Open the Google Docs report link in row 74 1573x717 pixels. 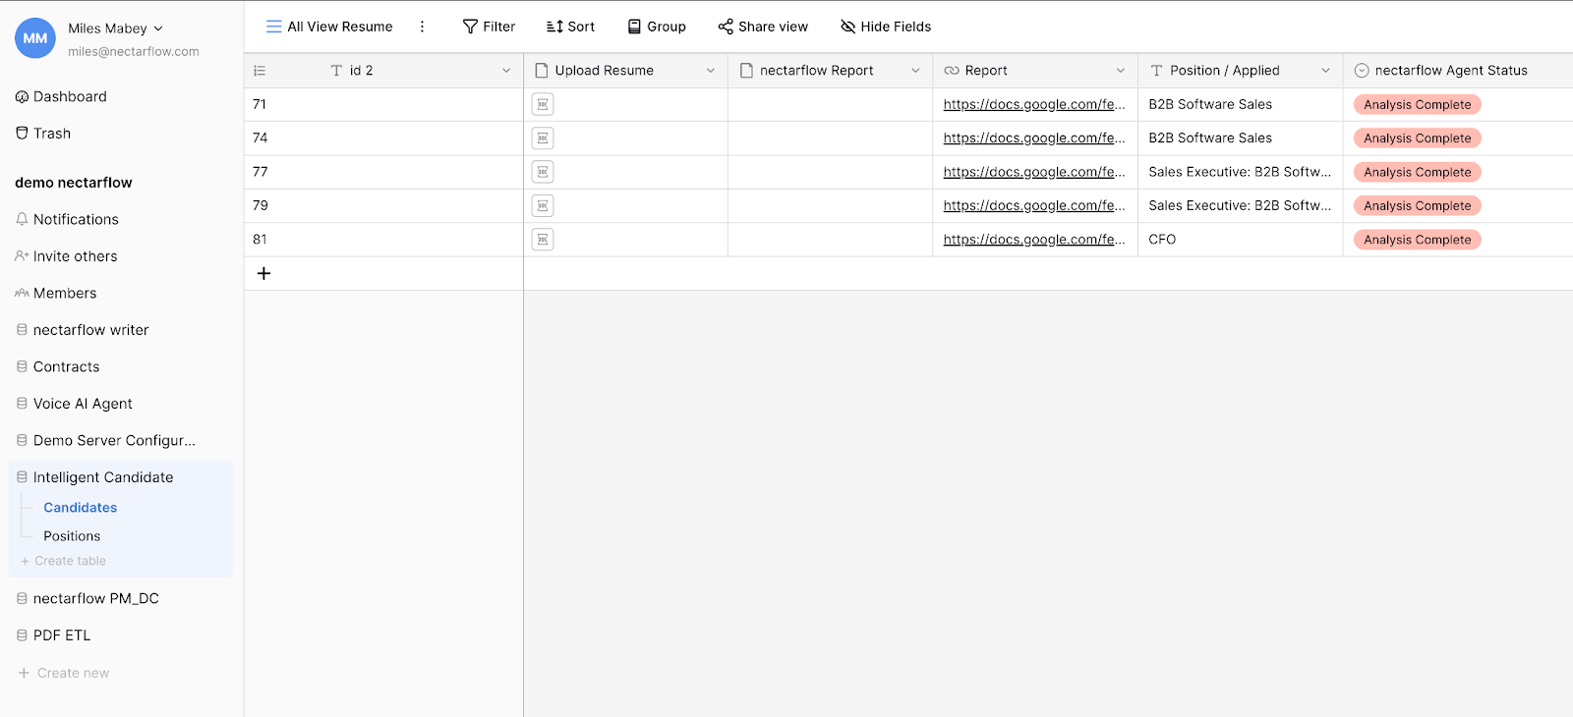pos(1034,138)
